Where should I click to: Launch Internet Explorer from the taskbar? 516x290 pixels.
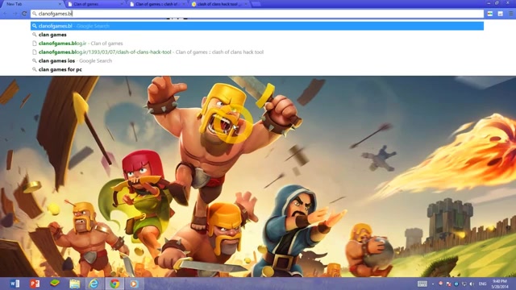click(x=94, y=284)
